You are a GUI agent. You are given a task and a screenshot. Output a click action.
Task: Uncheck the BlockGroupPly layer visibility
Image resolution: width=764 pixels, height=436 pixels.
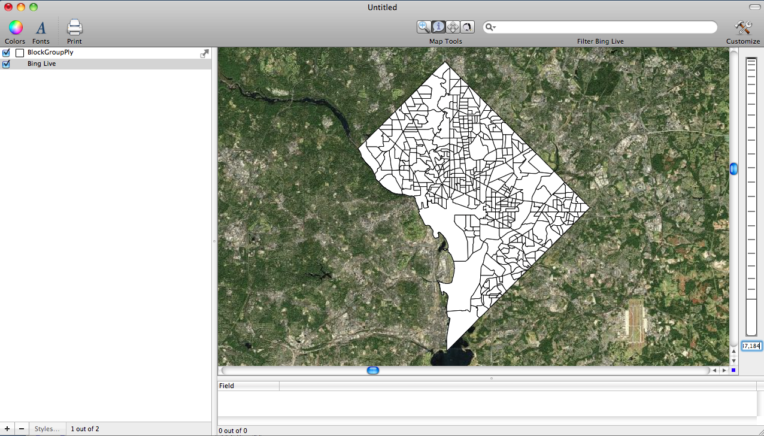point(7,53)
